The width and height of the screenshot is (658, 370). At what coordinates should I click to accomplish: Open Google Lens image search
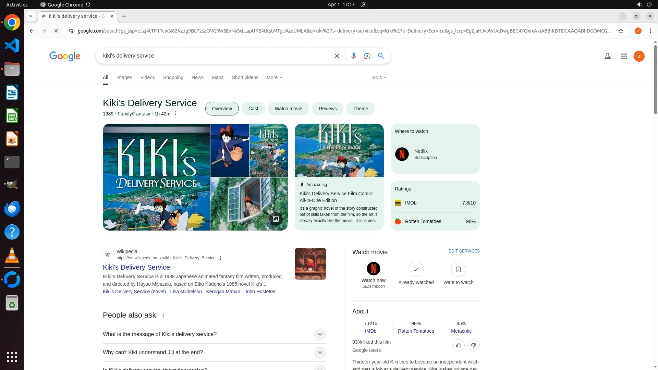pyautogui.click(x=367, y=56)
